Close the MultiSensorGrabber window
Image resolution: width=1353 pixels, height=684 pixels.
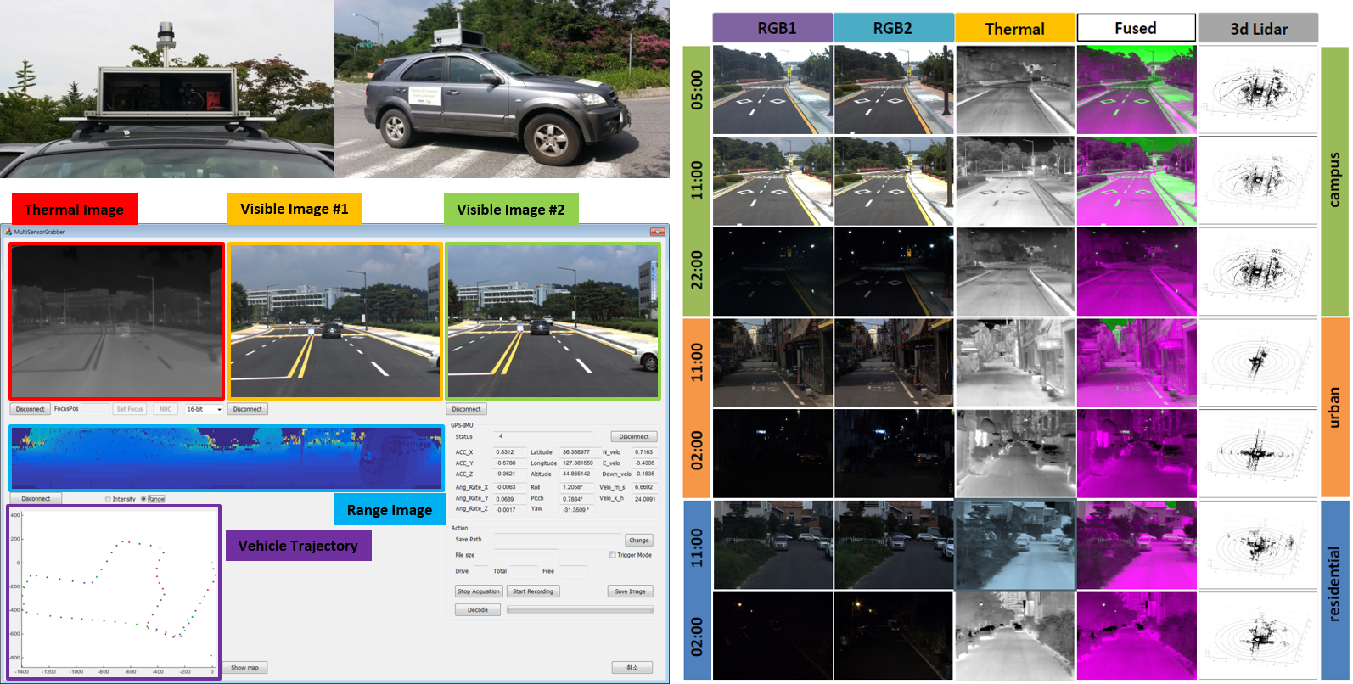657,232
